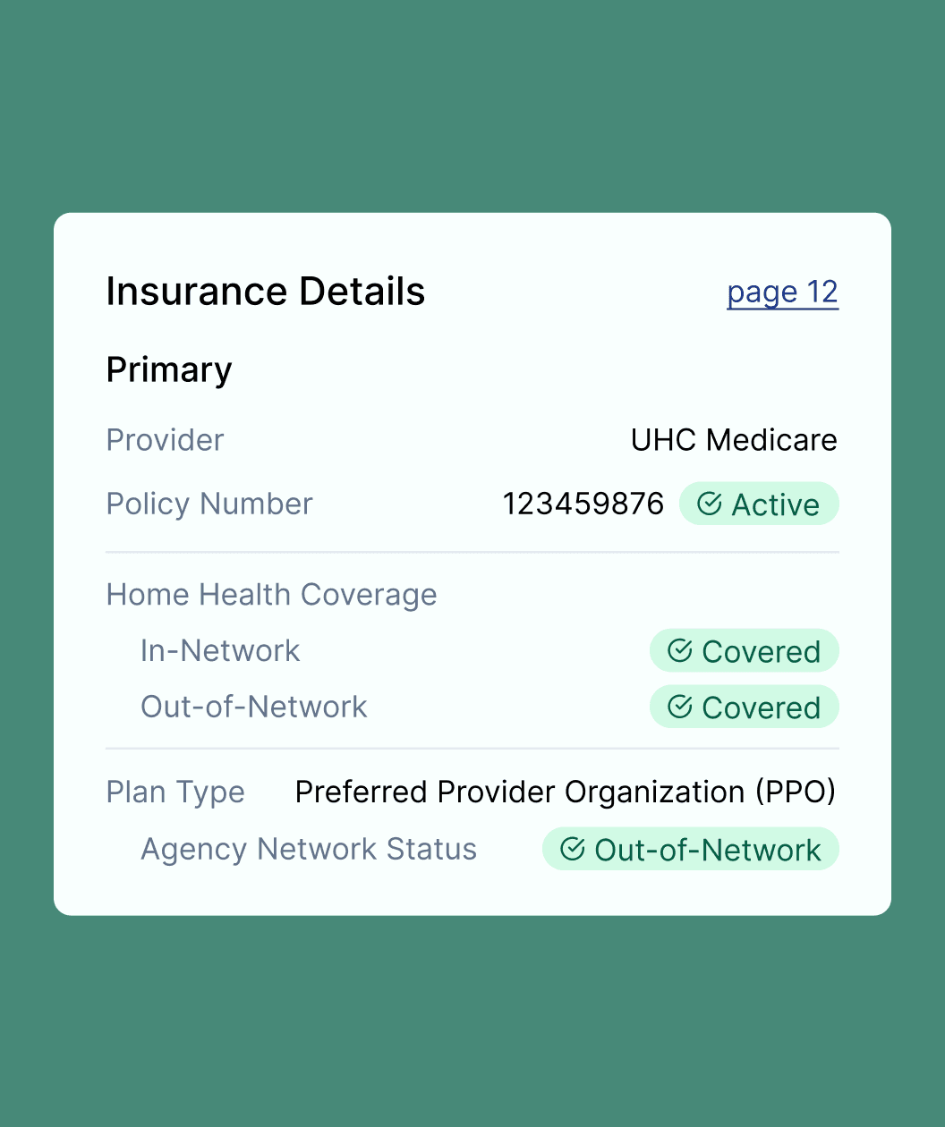Select the Primary insurance tab heading
Screen dimensions: 945x1127
168,369
